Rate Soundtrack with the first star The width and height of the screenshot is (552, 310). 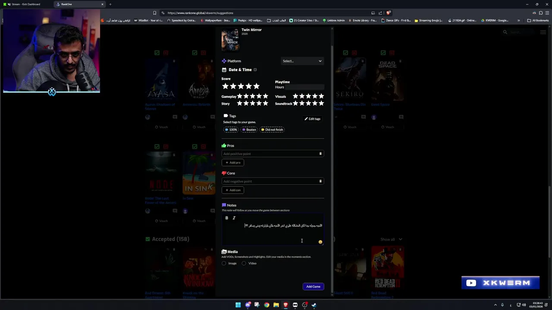pos(295,103)
